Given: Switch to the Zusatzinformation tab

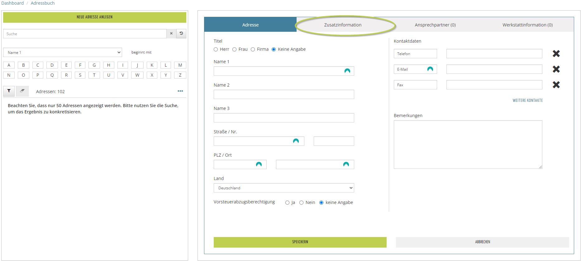Looking at the screenshot, I should tap(343, 25).
